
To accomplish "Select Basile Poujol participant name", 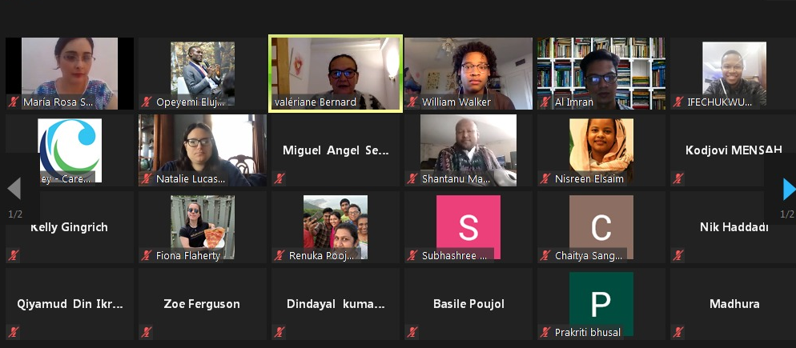I will tap(468, 304).
